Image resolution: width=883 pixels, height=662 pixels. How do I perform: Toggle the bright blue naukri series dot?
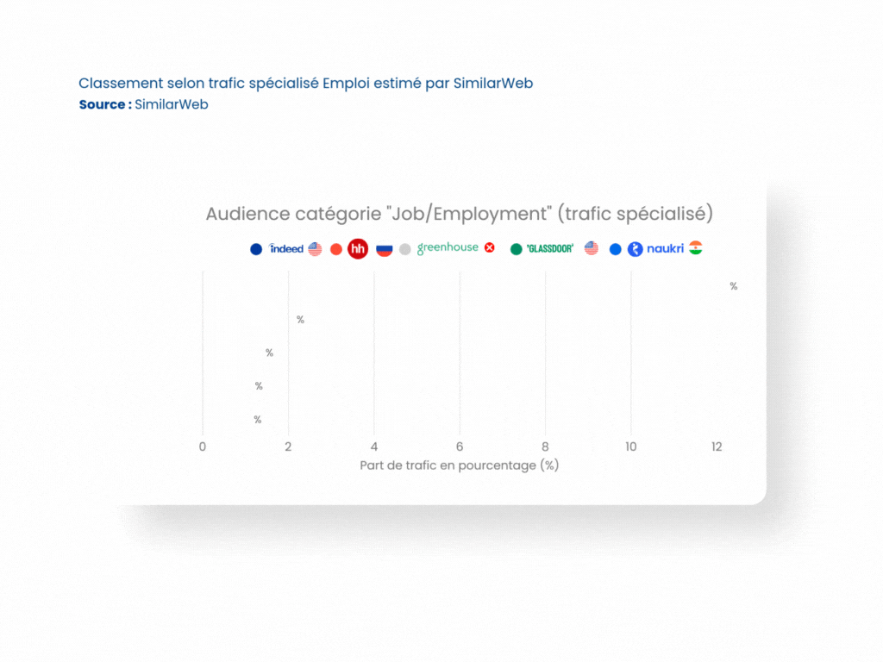(616, 249)
